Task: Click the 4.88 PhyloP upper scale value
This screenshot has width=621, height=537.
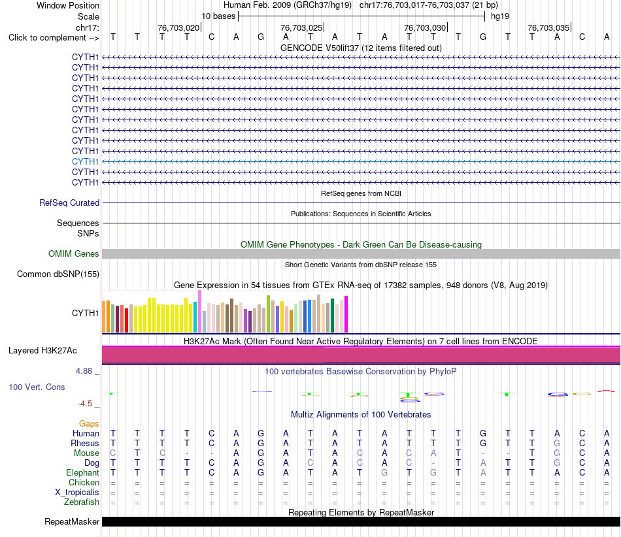Action: [x=84, y=371]
